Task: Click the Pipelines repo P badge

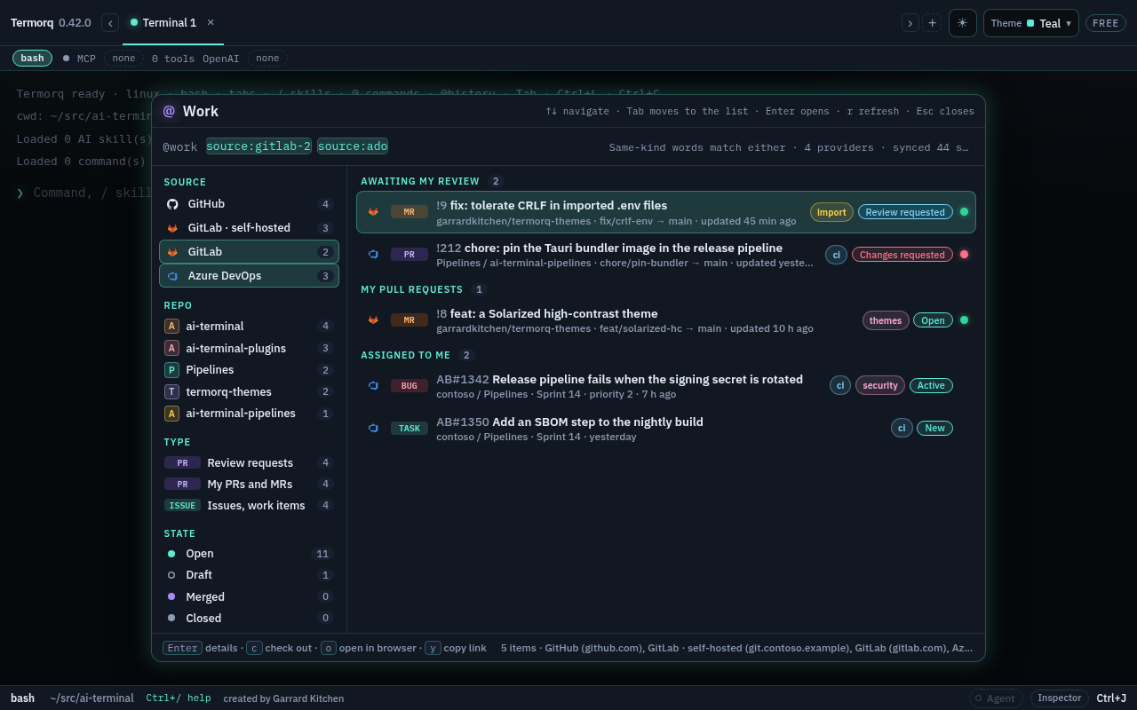Action: coord(171,370)
